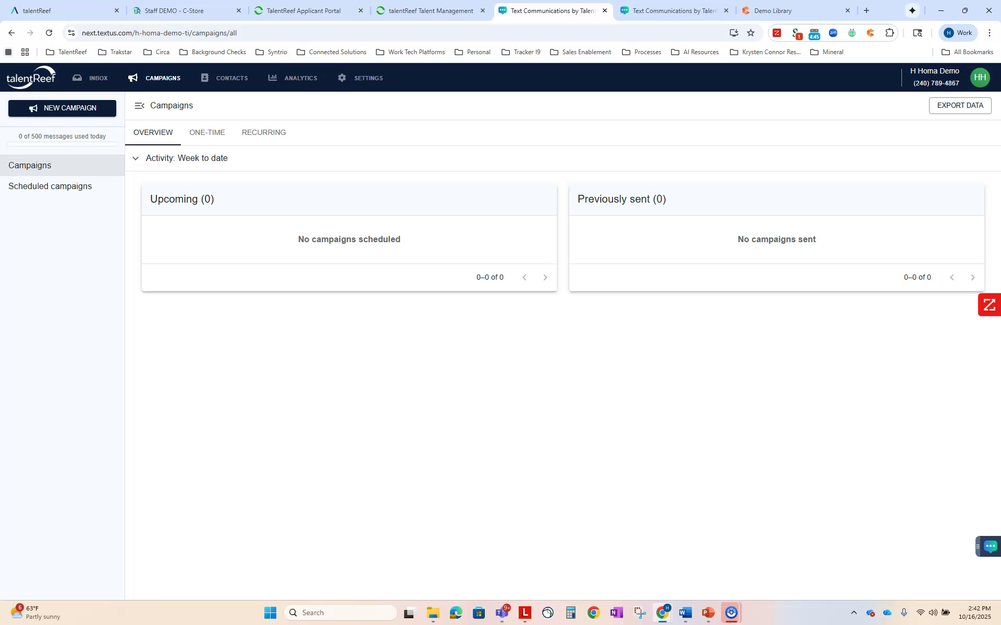Open the All Bookmarks menu
This screenshot has width=1001, height=625.
968,52
